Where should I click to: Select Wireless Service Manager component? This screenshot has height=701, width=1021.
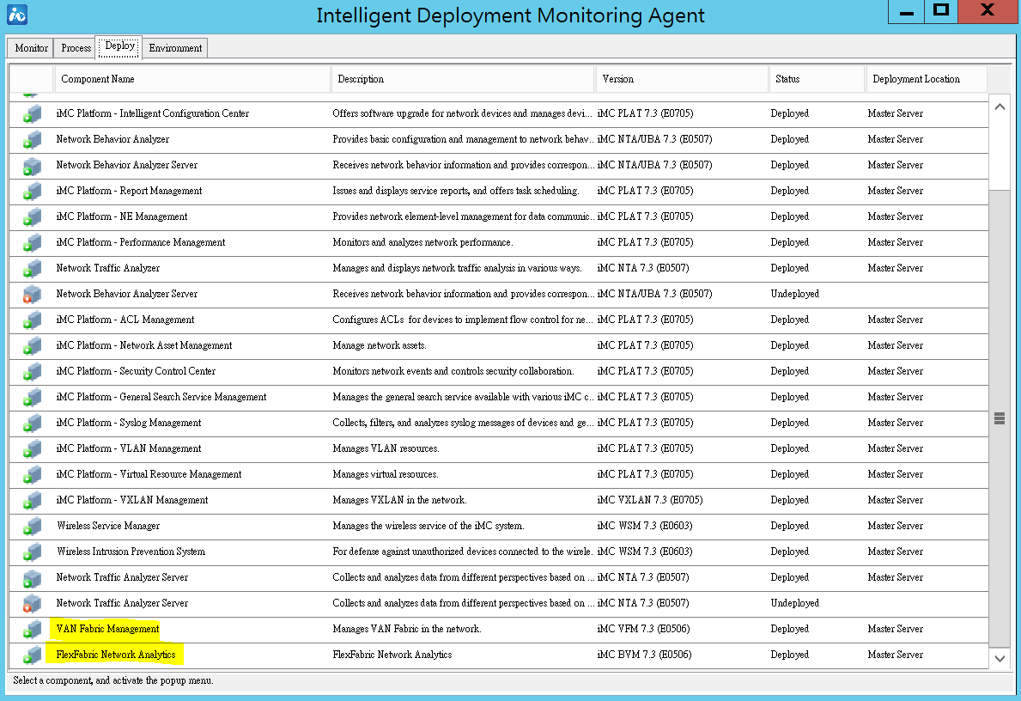[108, 526]
